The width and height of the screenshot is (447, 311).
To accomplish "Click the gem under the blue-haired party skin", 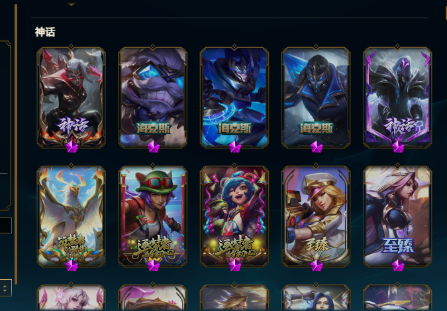I will point(234,266).
